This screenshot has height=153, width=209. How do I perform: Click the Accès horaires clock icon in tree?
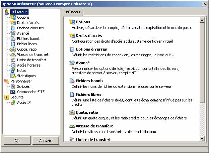point(13,65)
